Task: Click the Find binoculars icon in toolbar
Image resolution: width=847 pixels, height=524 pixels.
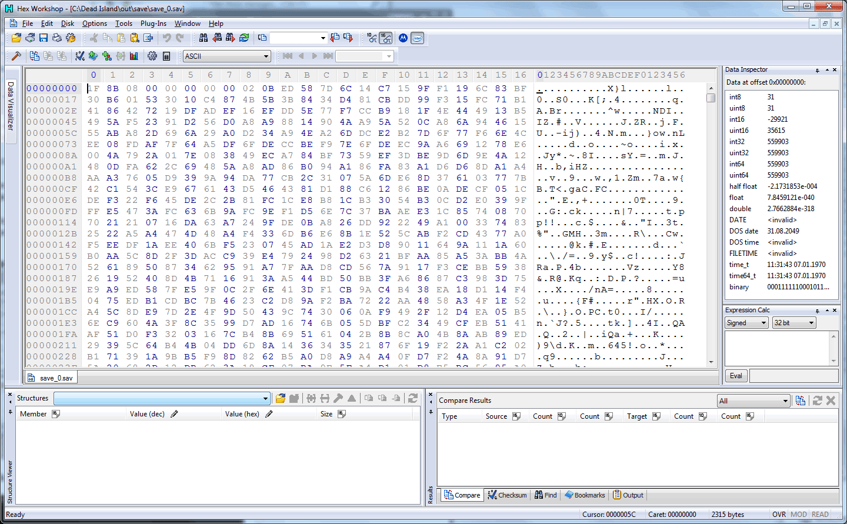Action: (204, 38)
